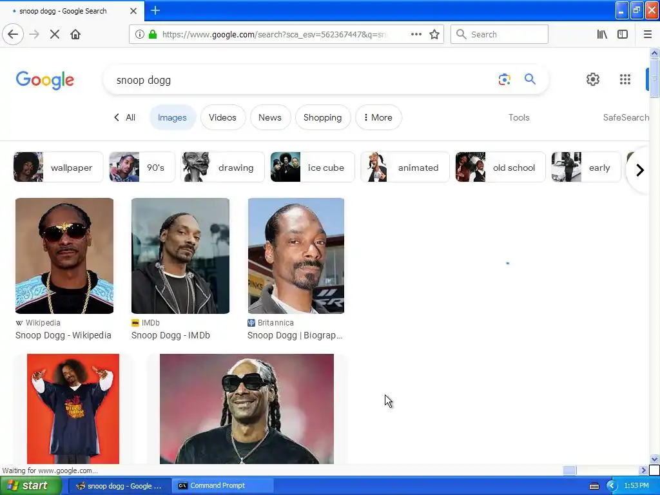Switch to News results
Image resolution: width=660 pixels, height=495 pixels.
coord(270,117)
